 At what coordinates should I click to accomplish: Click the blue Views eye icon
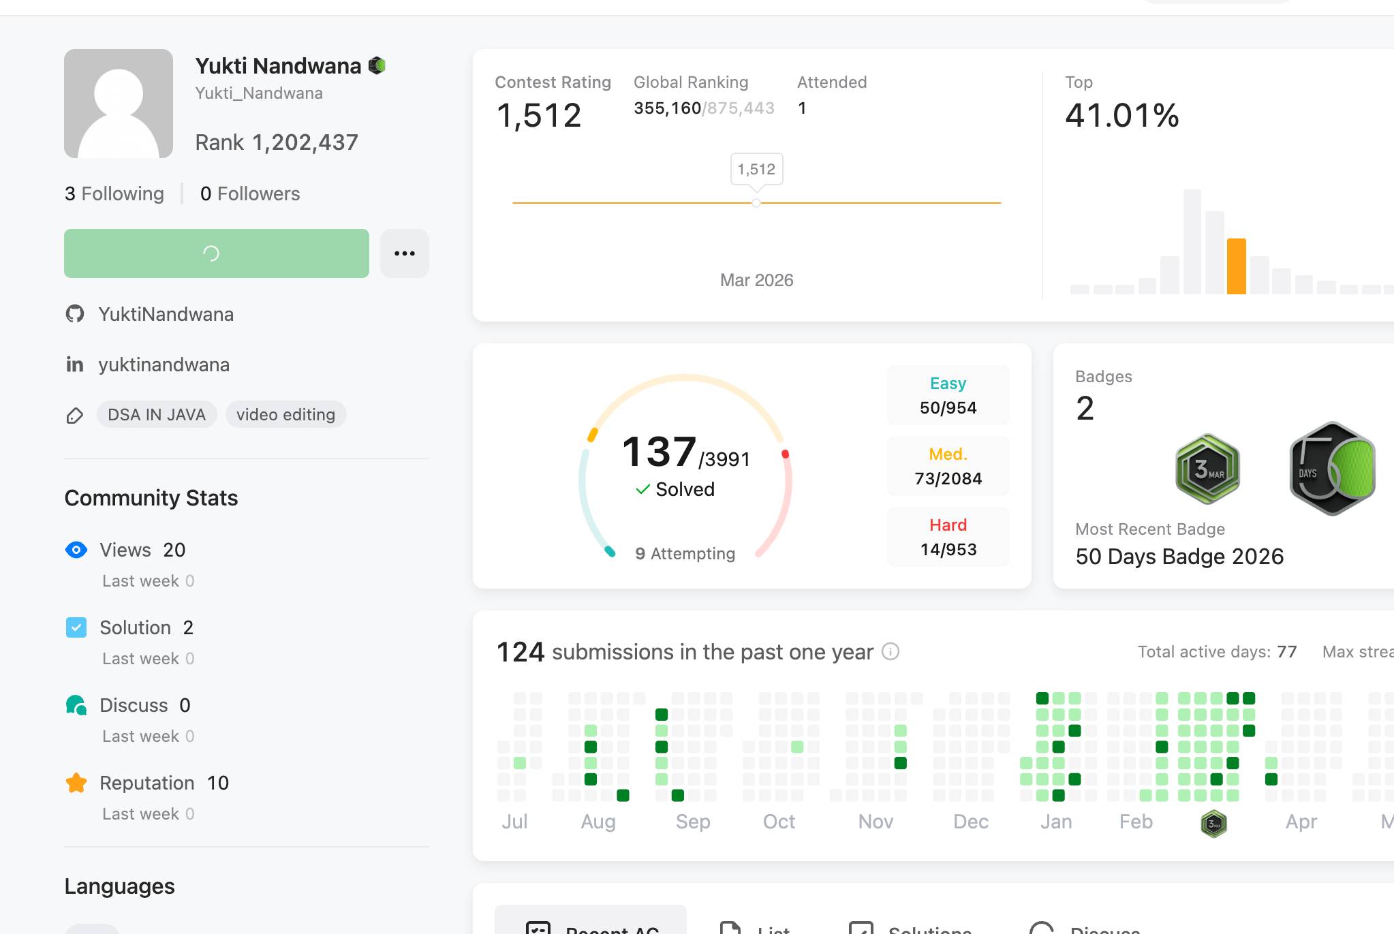(76, 550)
